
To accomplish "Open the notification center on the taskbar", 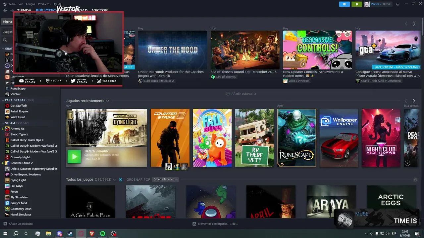I will (x=417, y=234).
